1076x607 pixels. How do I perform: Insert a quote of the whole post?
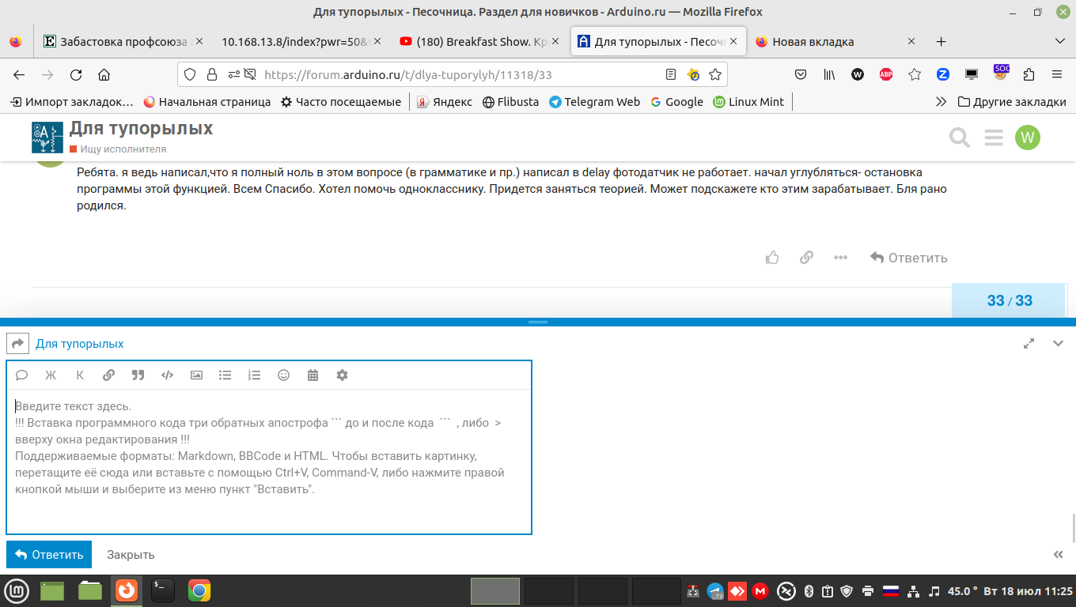[22, 375]
